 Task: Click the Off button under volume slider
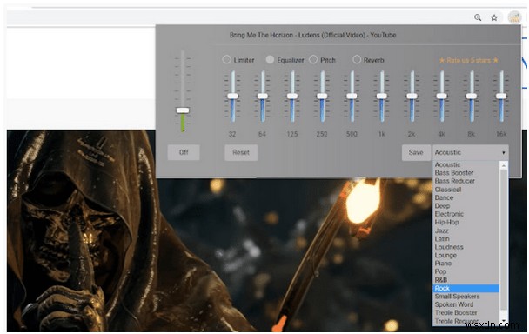click(x=184, y=152)
